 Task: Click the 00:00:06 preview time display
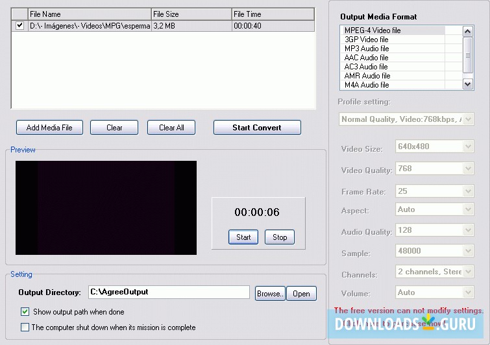pyautogui.click(x=257, y=212)
